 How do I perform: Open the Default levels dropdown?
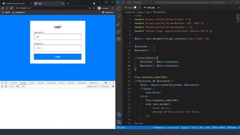(x=93, y=86)
